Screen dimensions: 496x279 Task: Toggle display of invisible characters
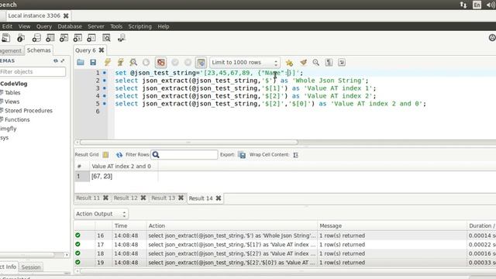pos(329,62)
